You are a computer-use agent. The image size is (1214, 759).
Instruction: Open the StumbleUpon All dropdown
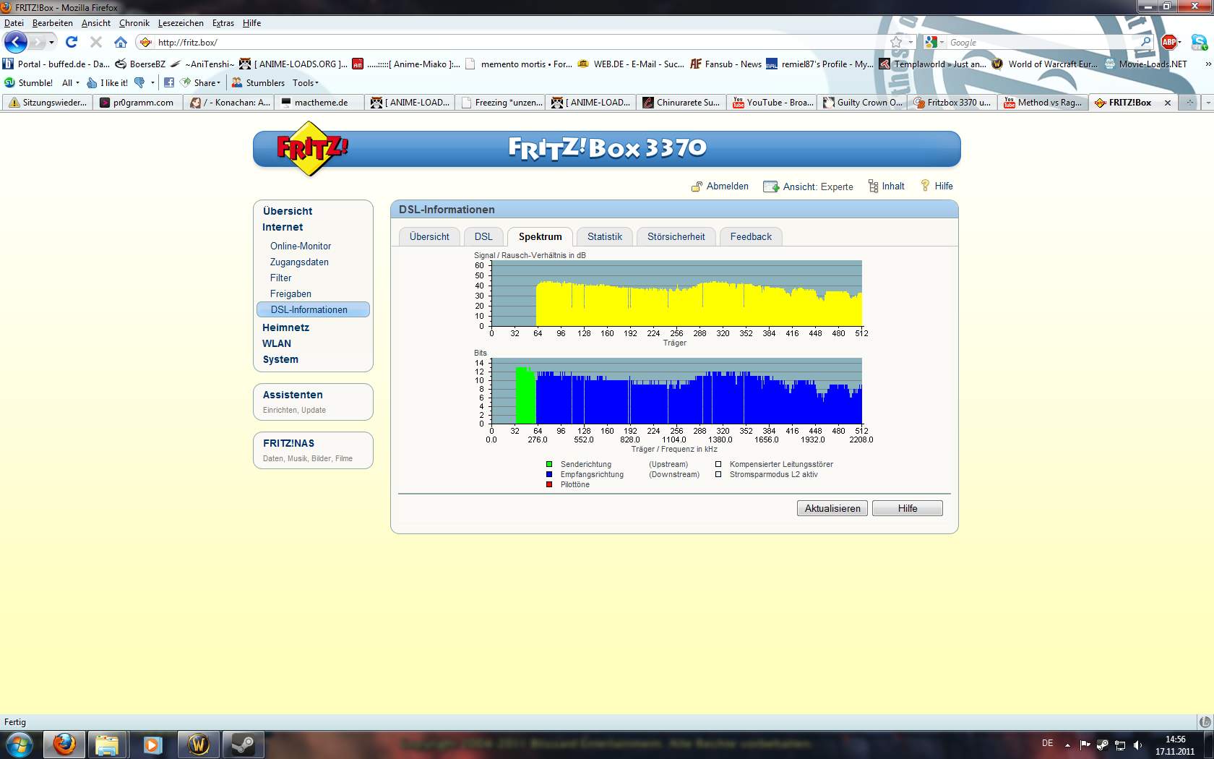(x=70, y=82)
